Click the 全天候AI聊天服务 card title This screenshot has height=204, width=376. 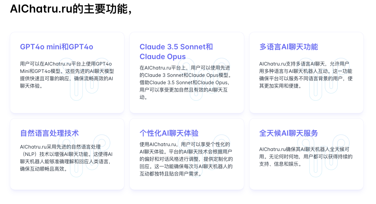click(289, 133)
